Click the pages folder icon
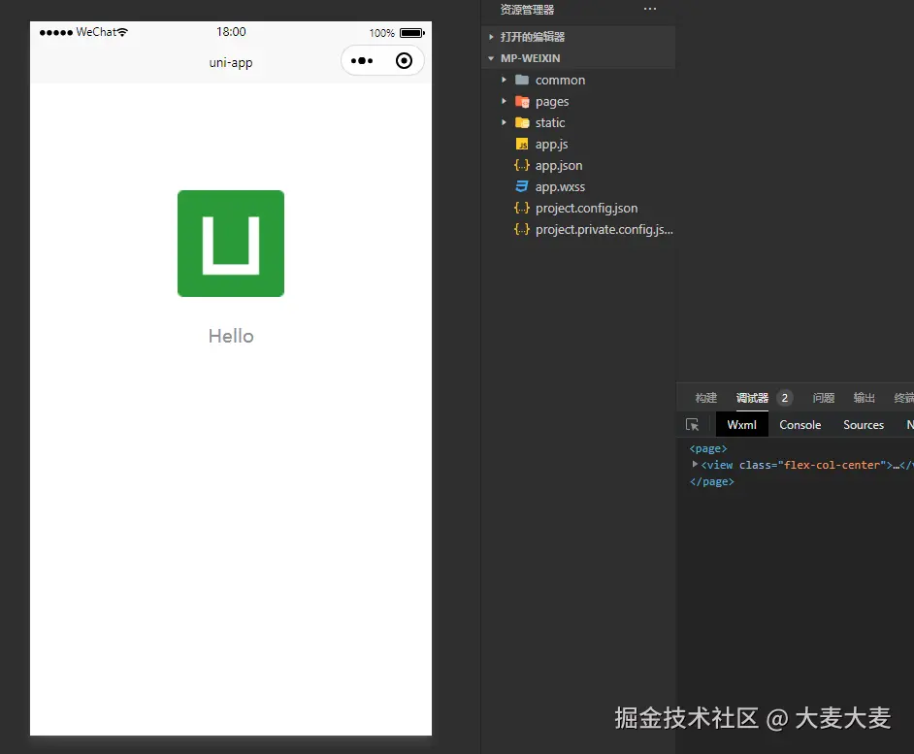This screenshot has width=914, height=754. pos(522,102)
